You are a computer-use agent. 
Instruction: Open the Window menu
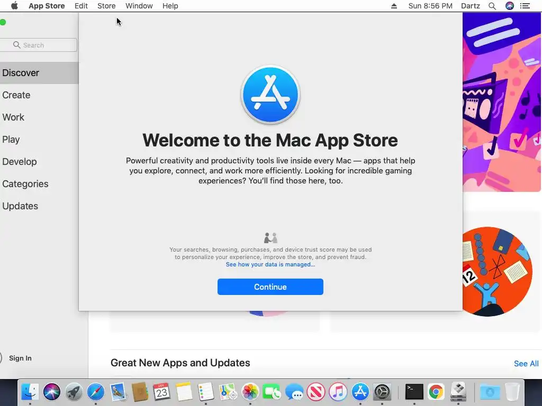click(139, 6)
